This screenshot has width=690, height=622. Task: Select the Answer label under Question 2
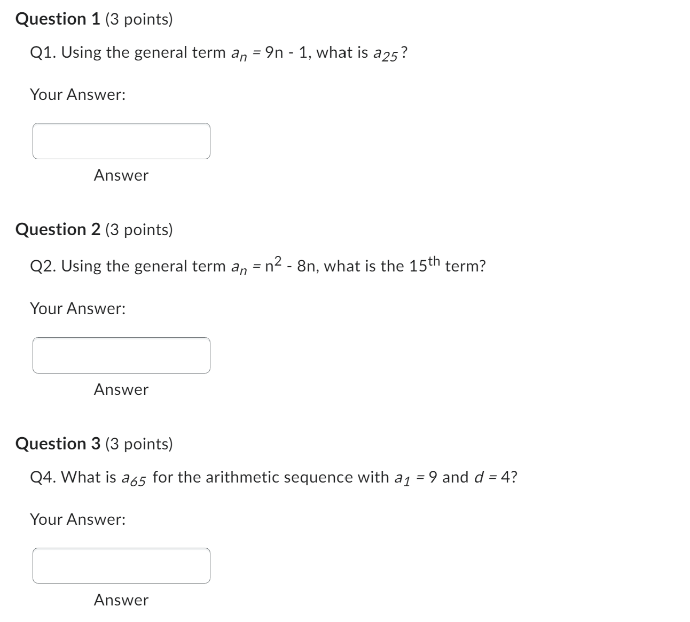pyautogui.click(x=121, y=390)
